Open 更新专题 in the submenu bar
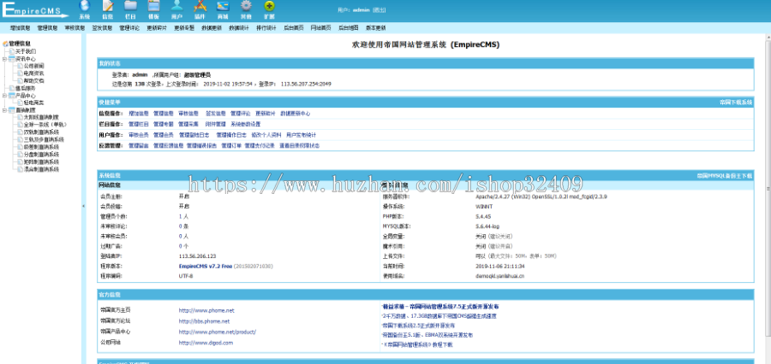 coord(184,28)
